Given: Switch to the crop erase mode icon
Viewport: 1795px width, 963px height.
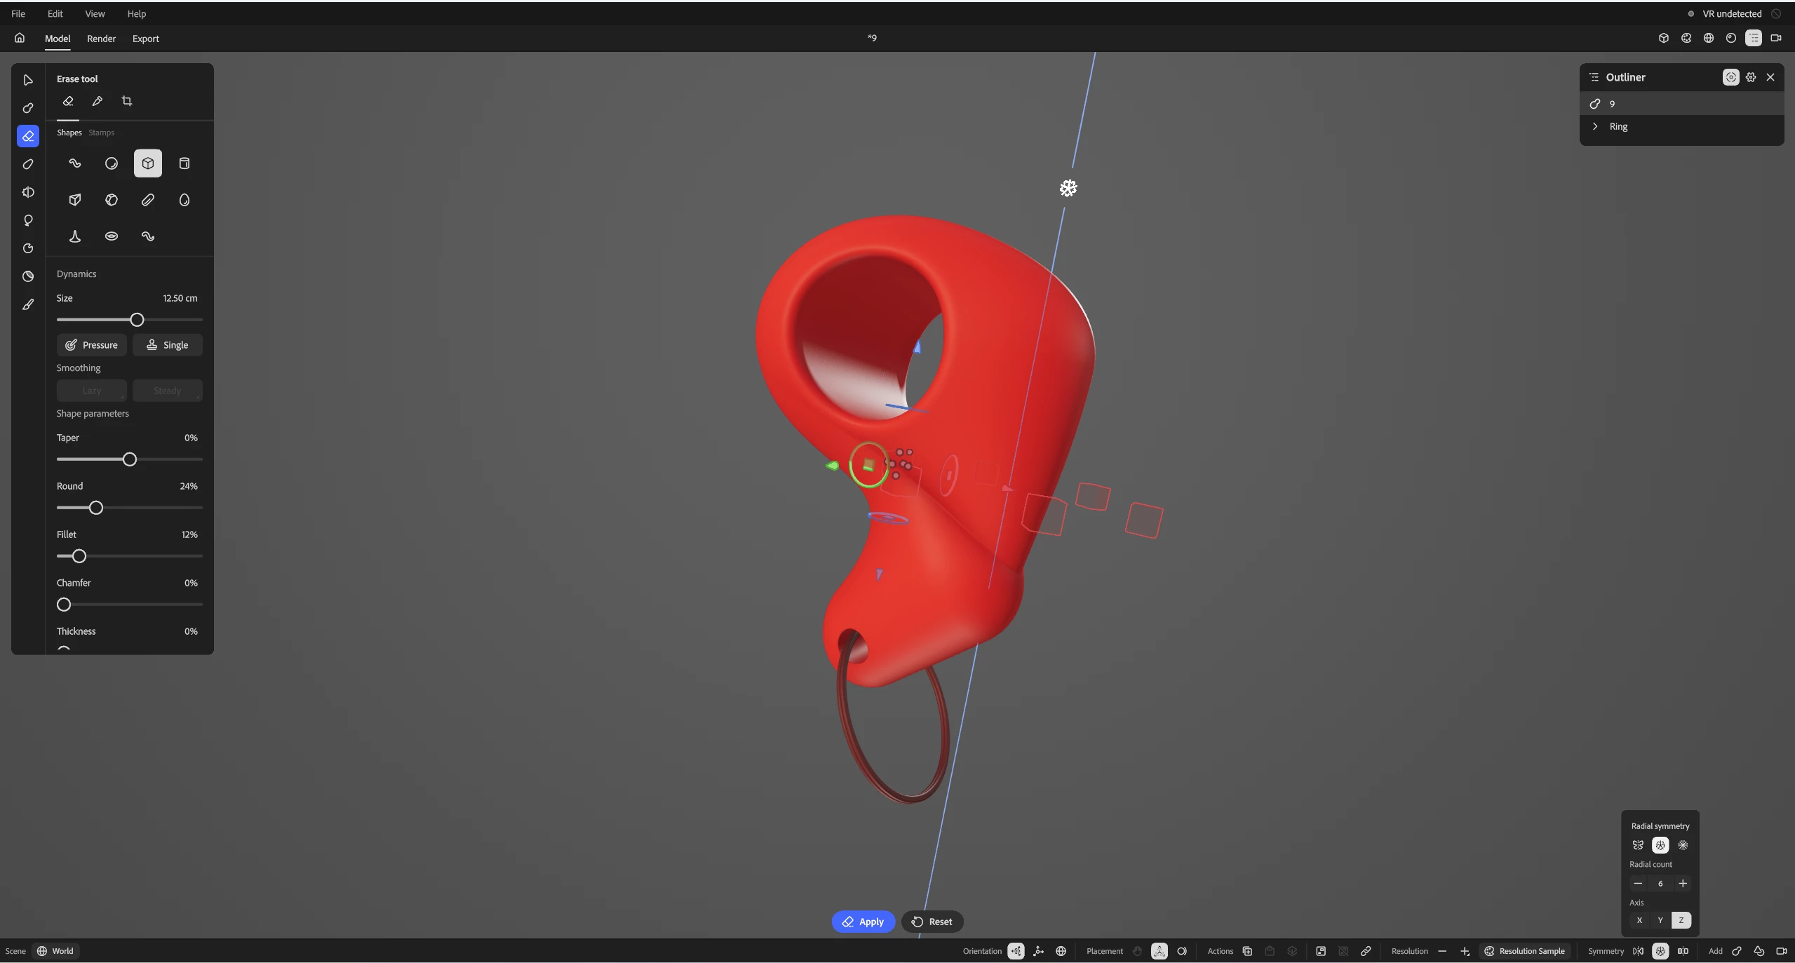Looking at the screenshot, I should pyautogui.click(x=127, y=101).
